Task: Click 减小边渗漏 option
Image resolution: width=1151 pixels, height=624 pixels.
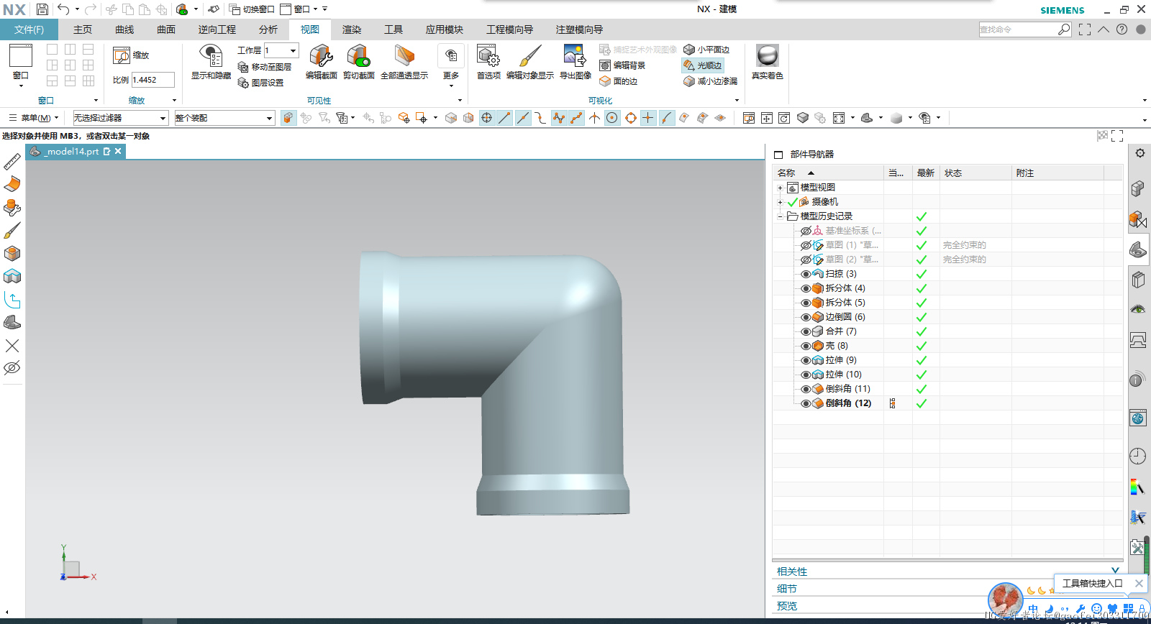Action: 711,81
